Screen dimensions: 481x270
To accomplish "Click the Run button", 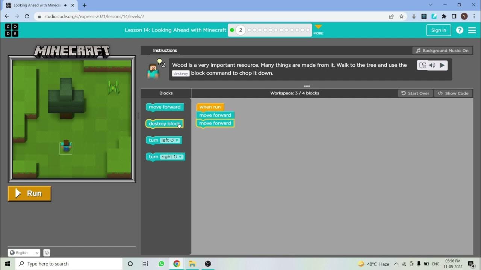I will [x=29, y=193].
